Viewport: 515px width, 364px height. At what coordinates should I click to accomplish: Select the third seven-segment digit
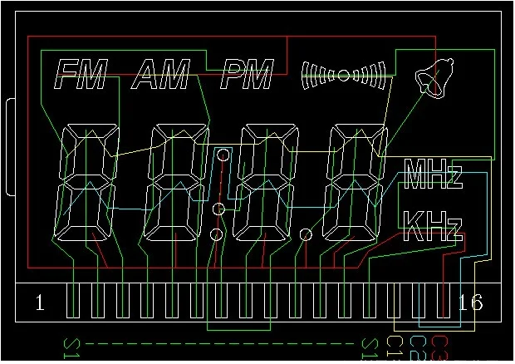266,182
